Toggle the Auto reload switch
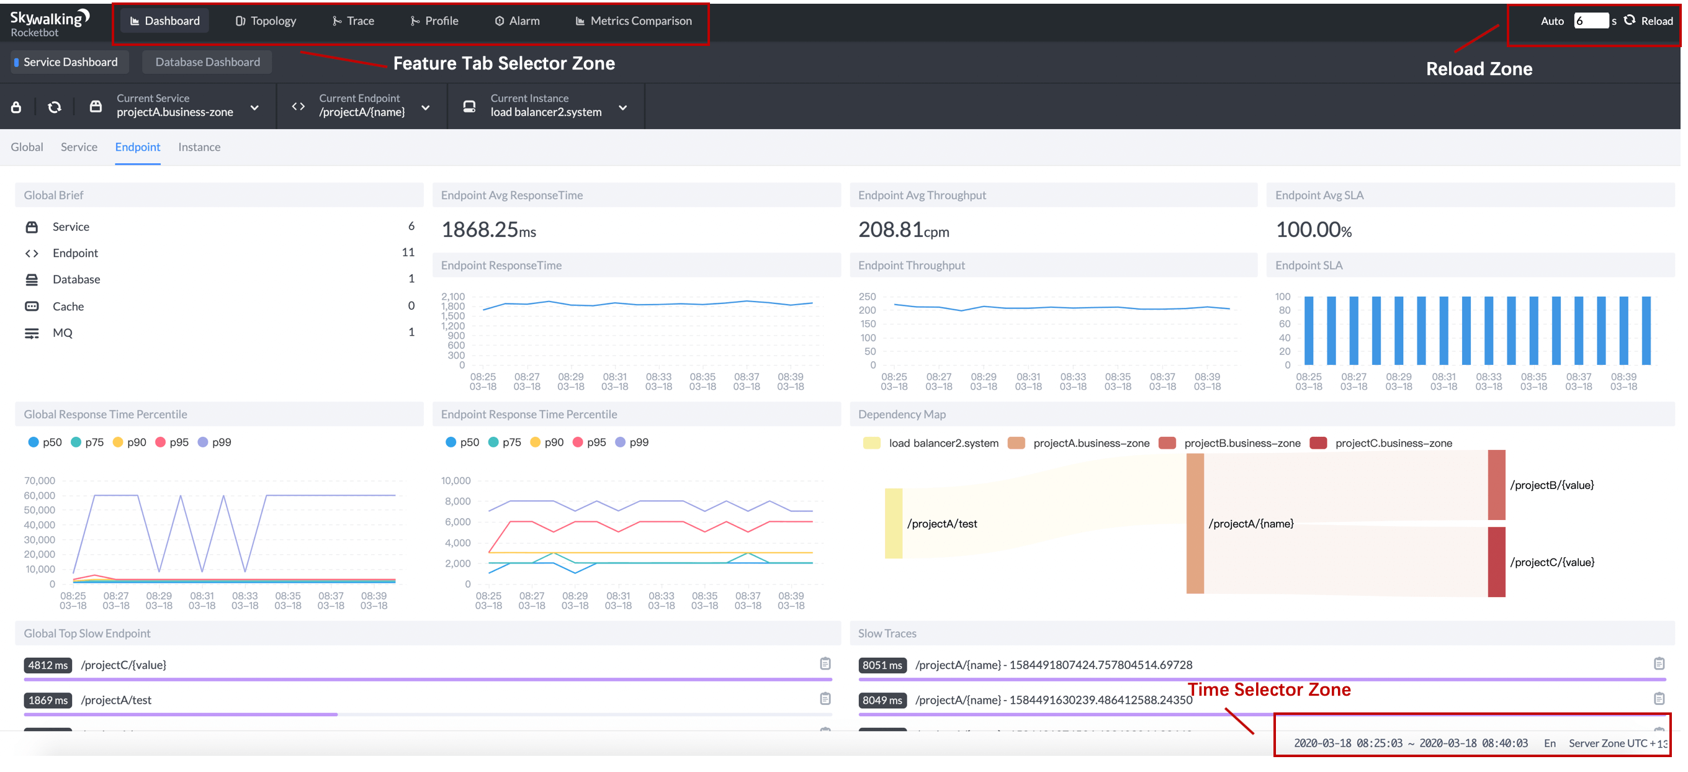 coord(1551,21)
